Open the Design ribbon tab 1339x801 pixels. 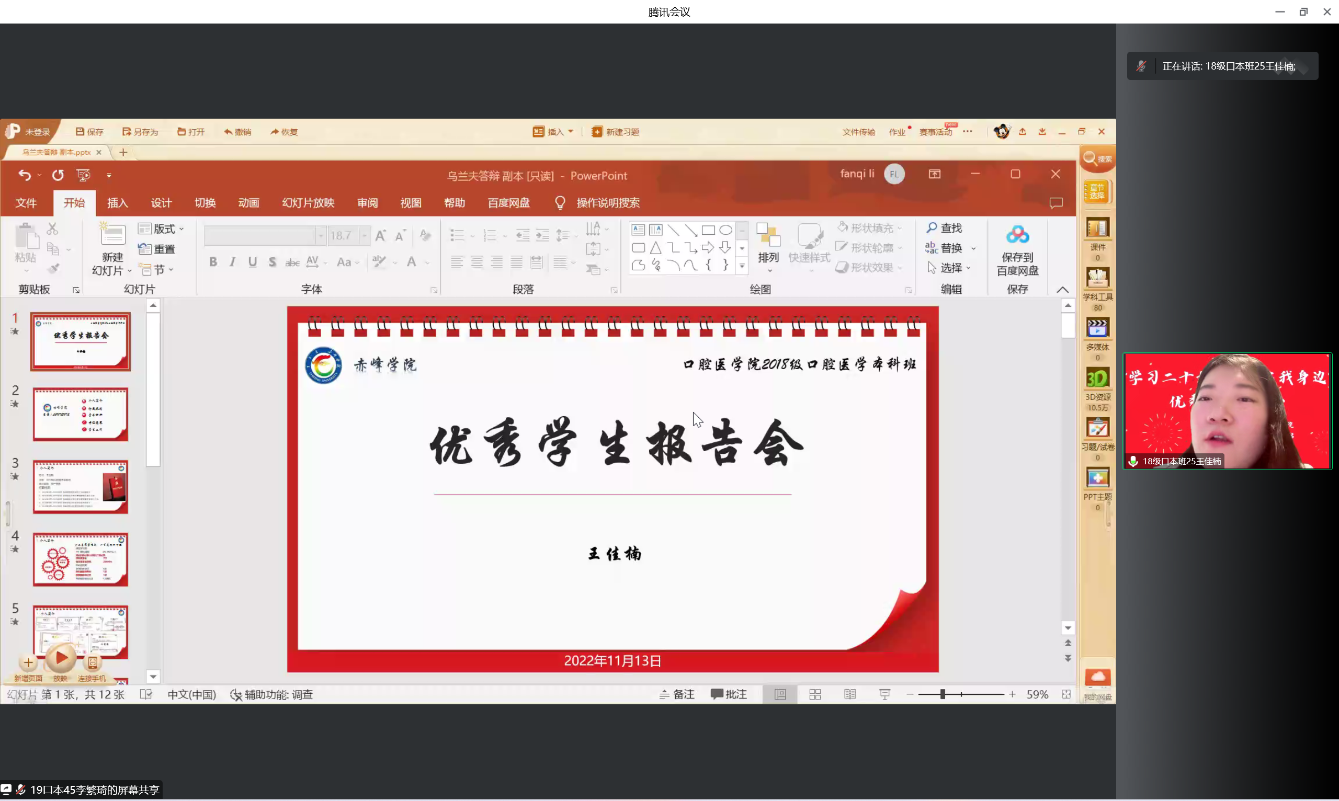(161, 203)
